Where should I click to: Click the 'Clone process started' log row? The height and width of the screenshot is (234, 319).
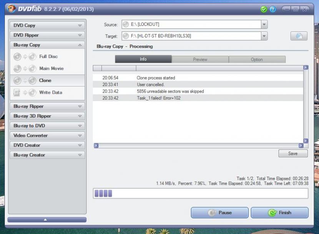pos(198,78)
